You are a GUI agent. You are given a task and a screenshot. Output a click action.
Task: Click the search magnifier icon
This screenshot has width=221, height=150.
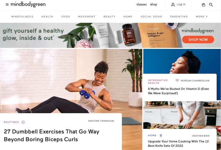pos(211,5)
